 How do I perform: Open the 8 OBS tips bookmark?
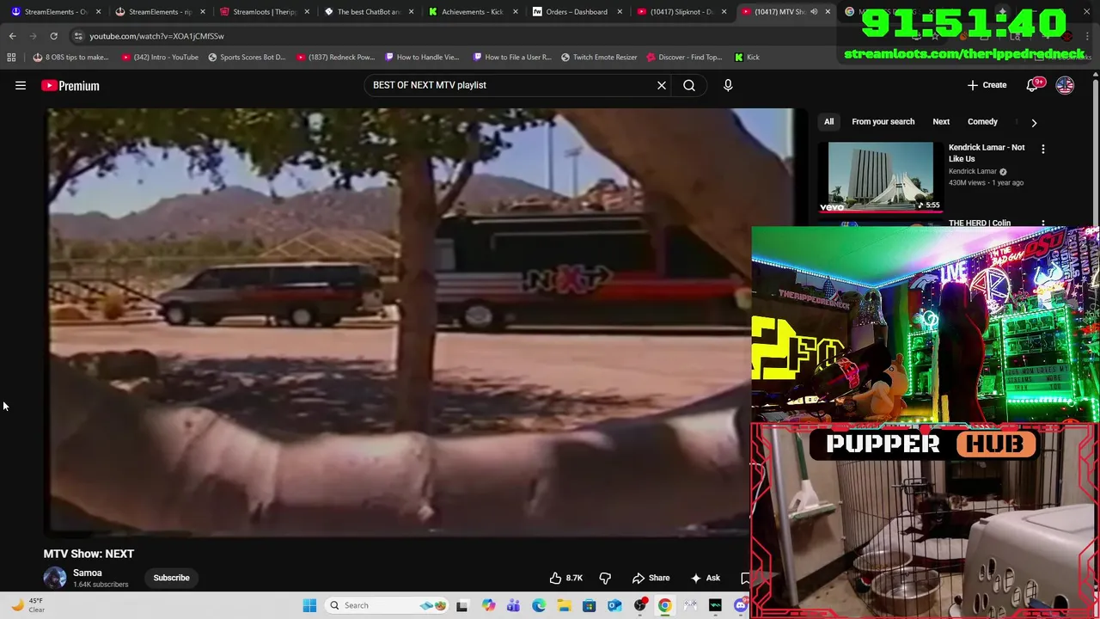coord(70,57)
